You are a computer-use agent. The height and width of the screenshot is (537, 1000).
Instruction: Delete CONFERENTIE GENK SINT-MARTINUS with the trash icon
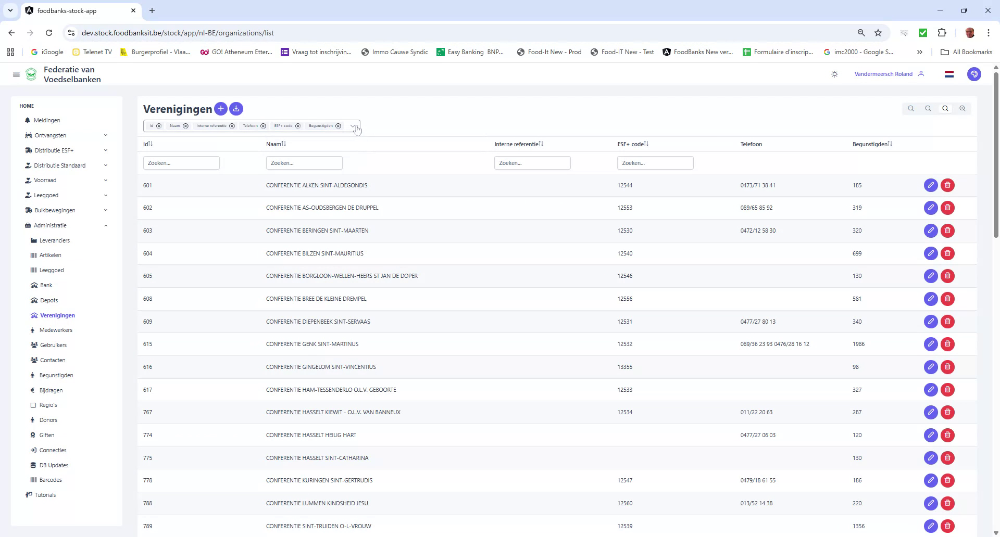click(947, 344)
